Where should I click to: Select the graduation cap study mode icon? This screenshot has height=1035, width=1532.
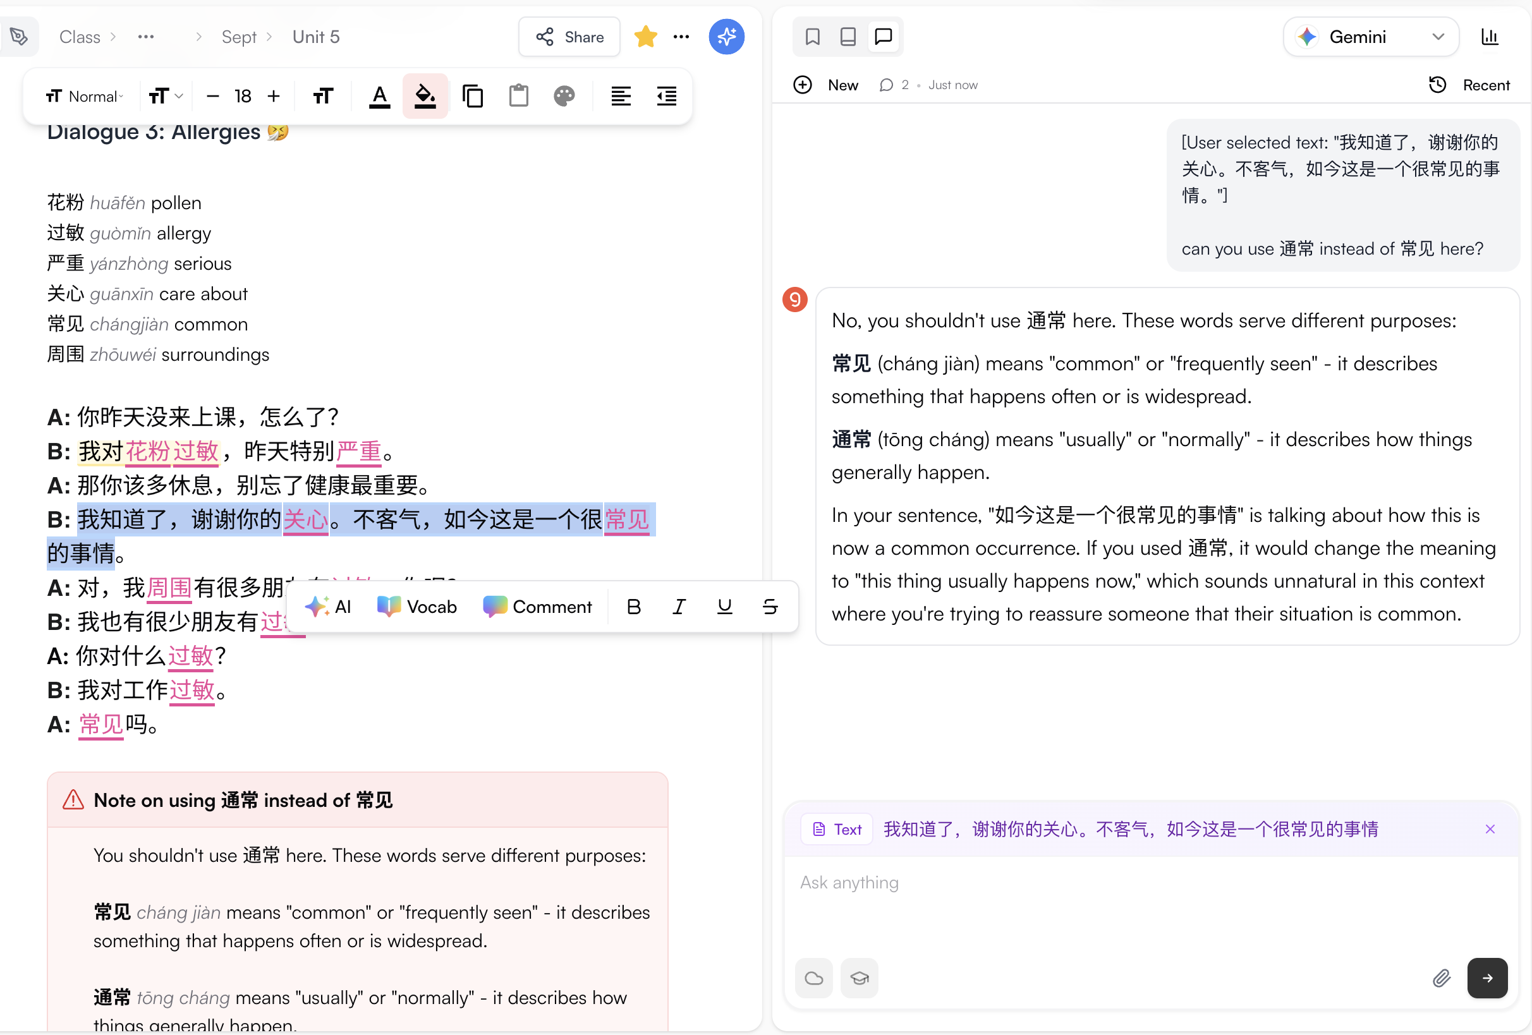coord(859,978)
